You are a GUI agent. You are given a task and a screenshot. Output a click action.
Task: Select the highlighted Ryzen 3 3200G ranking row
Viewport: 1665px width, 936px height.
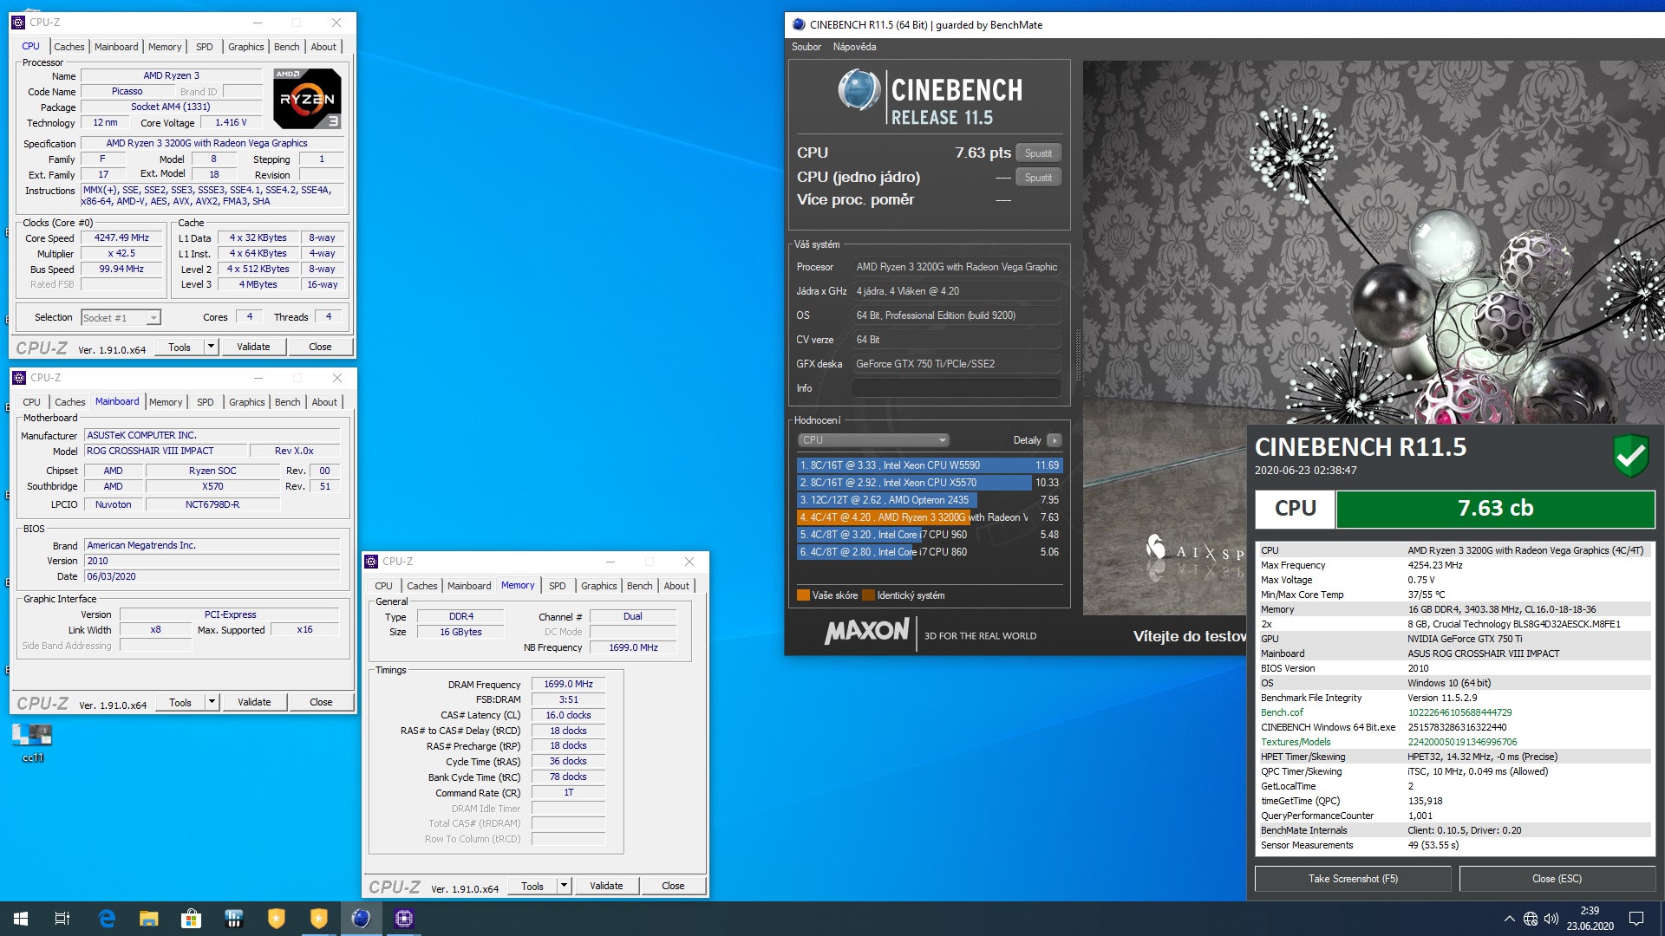[x=929, y=517]
